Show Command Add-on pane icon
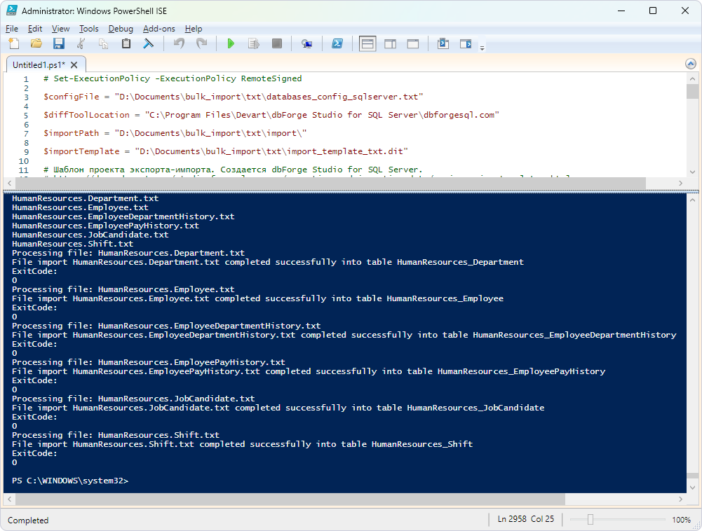702x531 pixels. (x=466, y=43)
